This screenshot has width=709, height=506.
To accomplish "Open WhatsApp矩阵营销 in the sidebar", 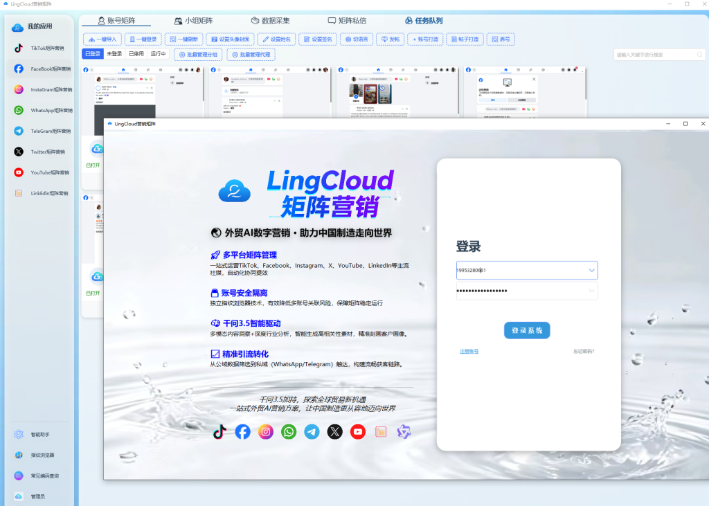I will coord(39,110).
